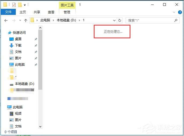Expand the address bar history dropdown
Screen dimensions: 184x136
pyautogui.click(x=114, y=20)
